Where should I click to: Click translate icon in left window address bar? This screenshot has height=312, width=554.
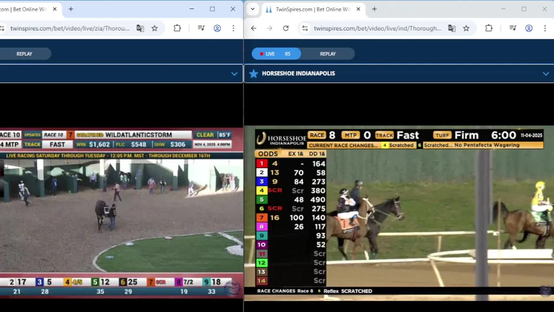point(140,28)
